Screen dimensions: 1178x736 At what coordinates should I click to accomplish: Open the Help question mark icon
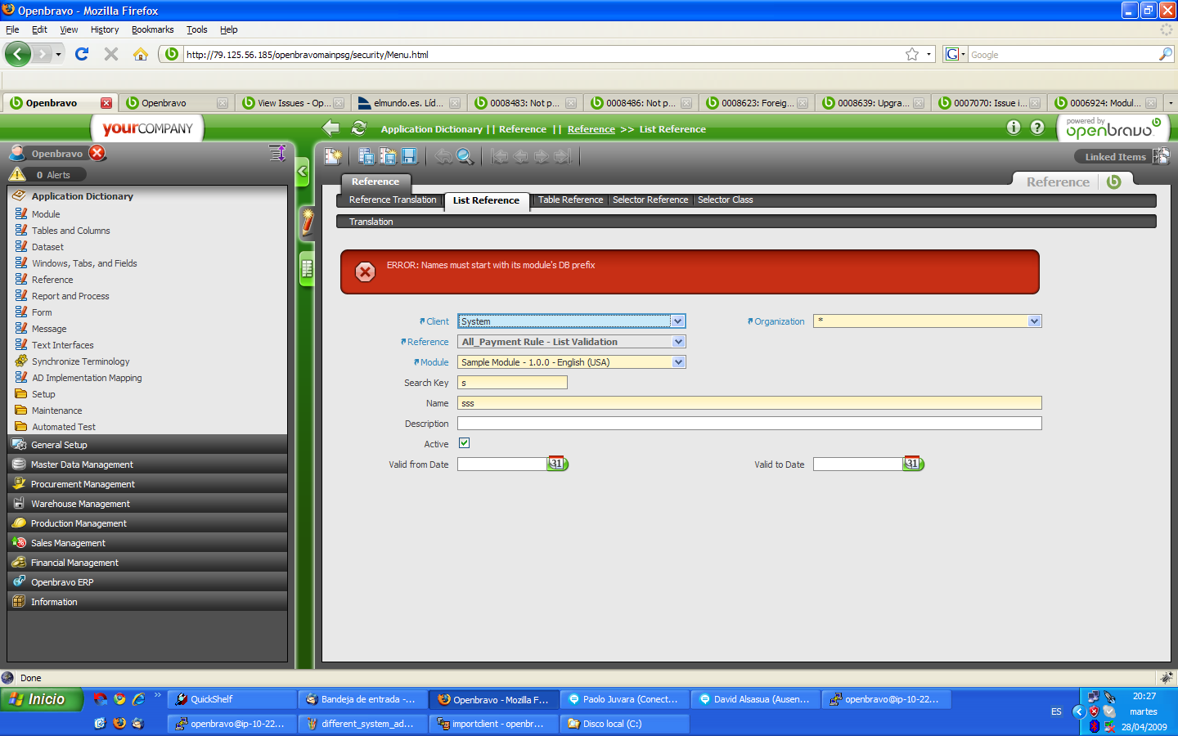point(1037,128)
